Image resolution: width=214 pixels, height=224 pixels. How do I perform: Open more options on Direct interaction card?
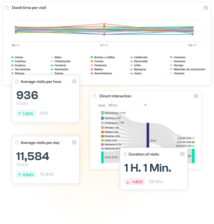(x=196, y=96)
